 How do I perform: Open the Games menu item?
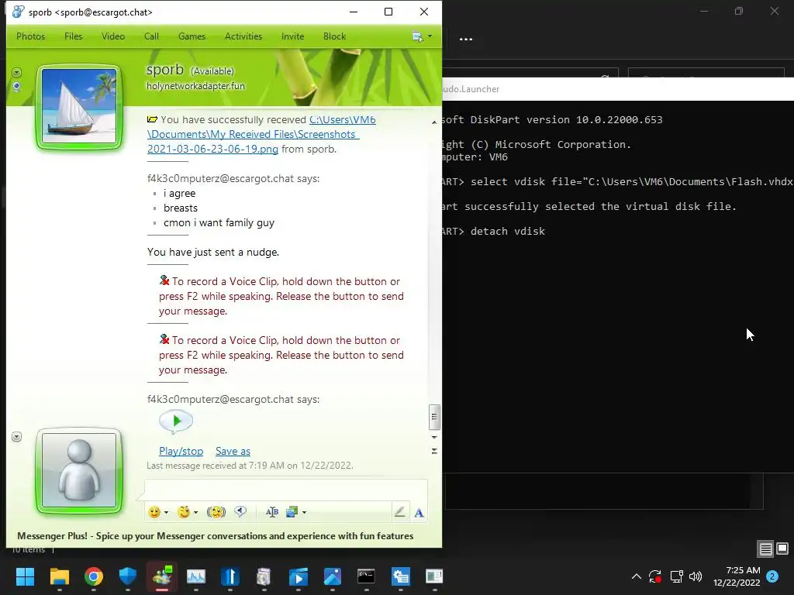click(192, 36)
